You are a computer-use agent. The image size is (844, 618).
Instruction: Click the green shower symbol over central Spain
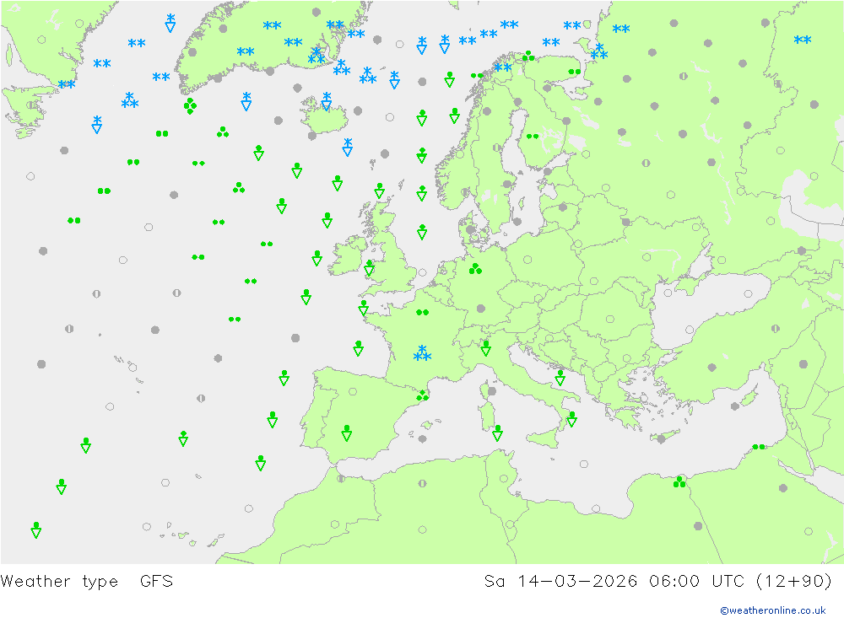347,433
